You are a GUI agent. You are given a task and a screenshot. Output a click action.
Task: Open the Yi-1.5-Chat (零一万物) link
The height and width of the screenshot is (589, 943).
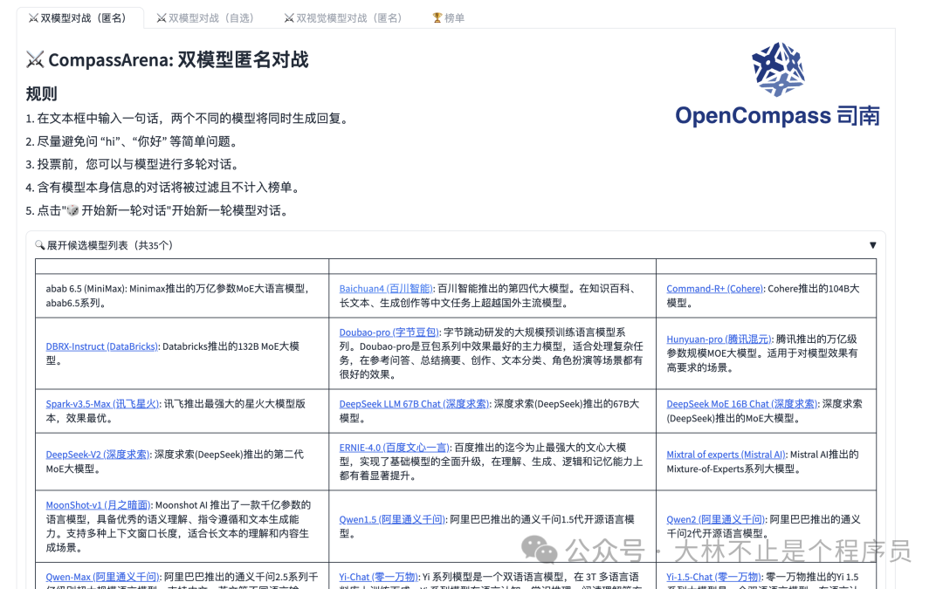pos(713,577)
